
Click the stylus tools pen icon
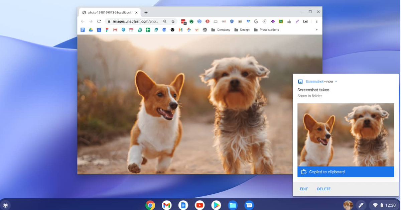click(361, 205)
